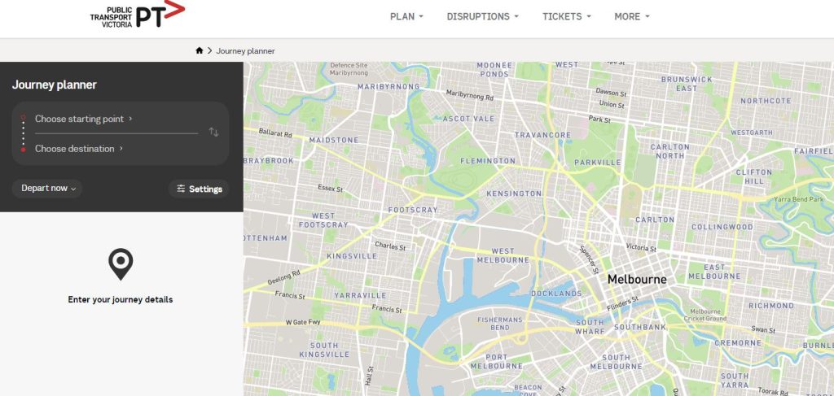Click COLLINGWOOD label on map
Screen dimensions: 834x396
pos(722,227)
